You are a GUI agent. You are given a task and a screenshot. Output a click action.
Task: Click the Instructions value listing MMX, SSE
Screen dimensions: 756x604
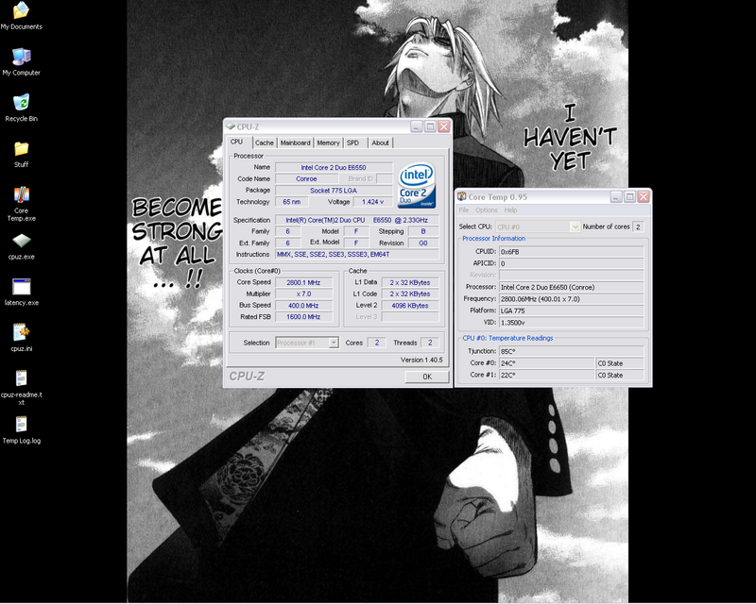pos(357,254)
